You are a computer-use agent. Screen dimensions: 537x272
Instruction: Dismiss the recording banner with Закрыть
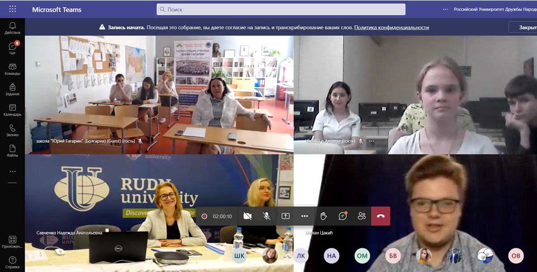pyautogui.click(x=523, y=27)
